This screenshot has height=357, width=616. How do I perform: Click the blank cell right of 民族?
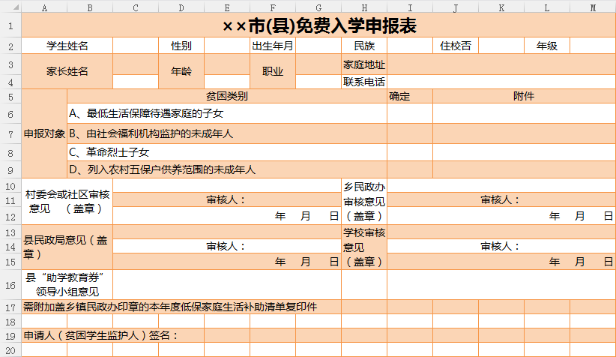click(409, 46)
